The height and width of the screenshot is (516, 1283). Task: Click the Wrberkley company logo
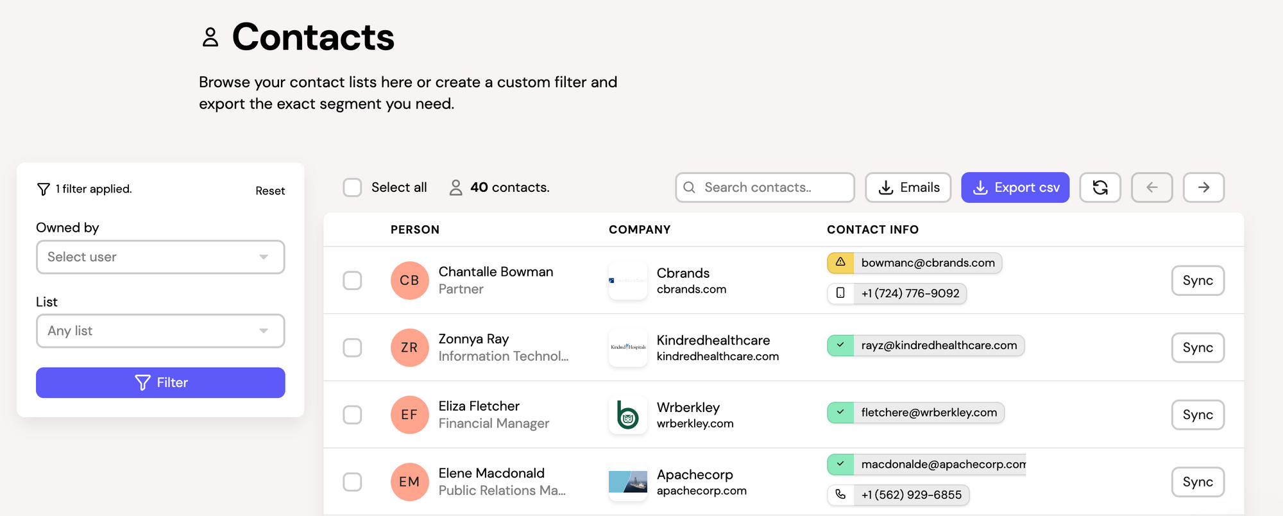627,415
